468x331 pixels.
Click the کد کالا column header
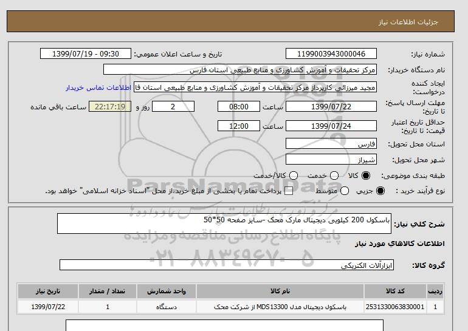(x=395, y=292)
